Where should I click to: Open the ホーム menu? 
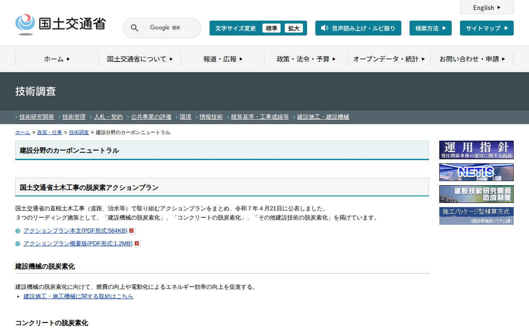click(x=57, y=59)
